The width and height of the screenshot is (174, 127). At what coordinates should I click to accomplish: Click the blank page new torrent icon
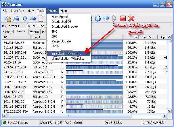click(x=41, y=18)
